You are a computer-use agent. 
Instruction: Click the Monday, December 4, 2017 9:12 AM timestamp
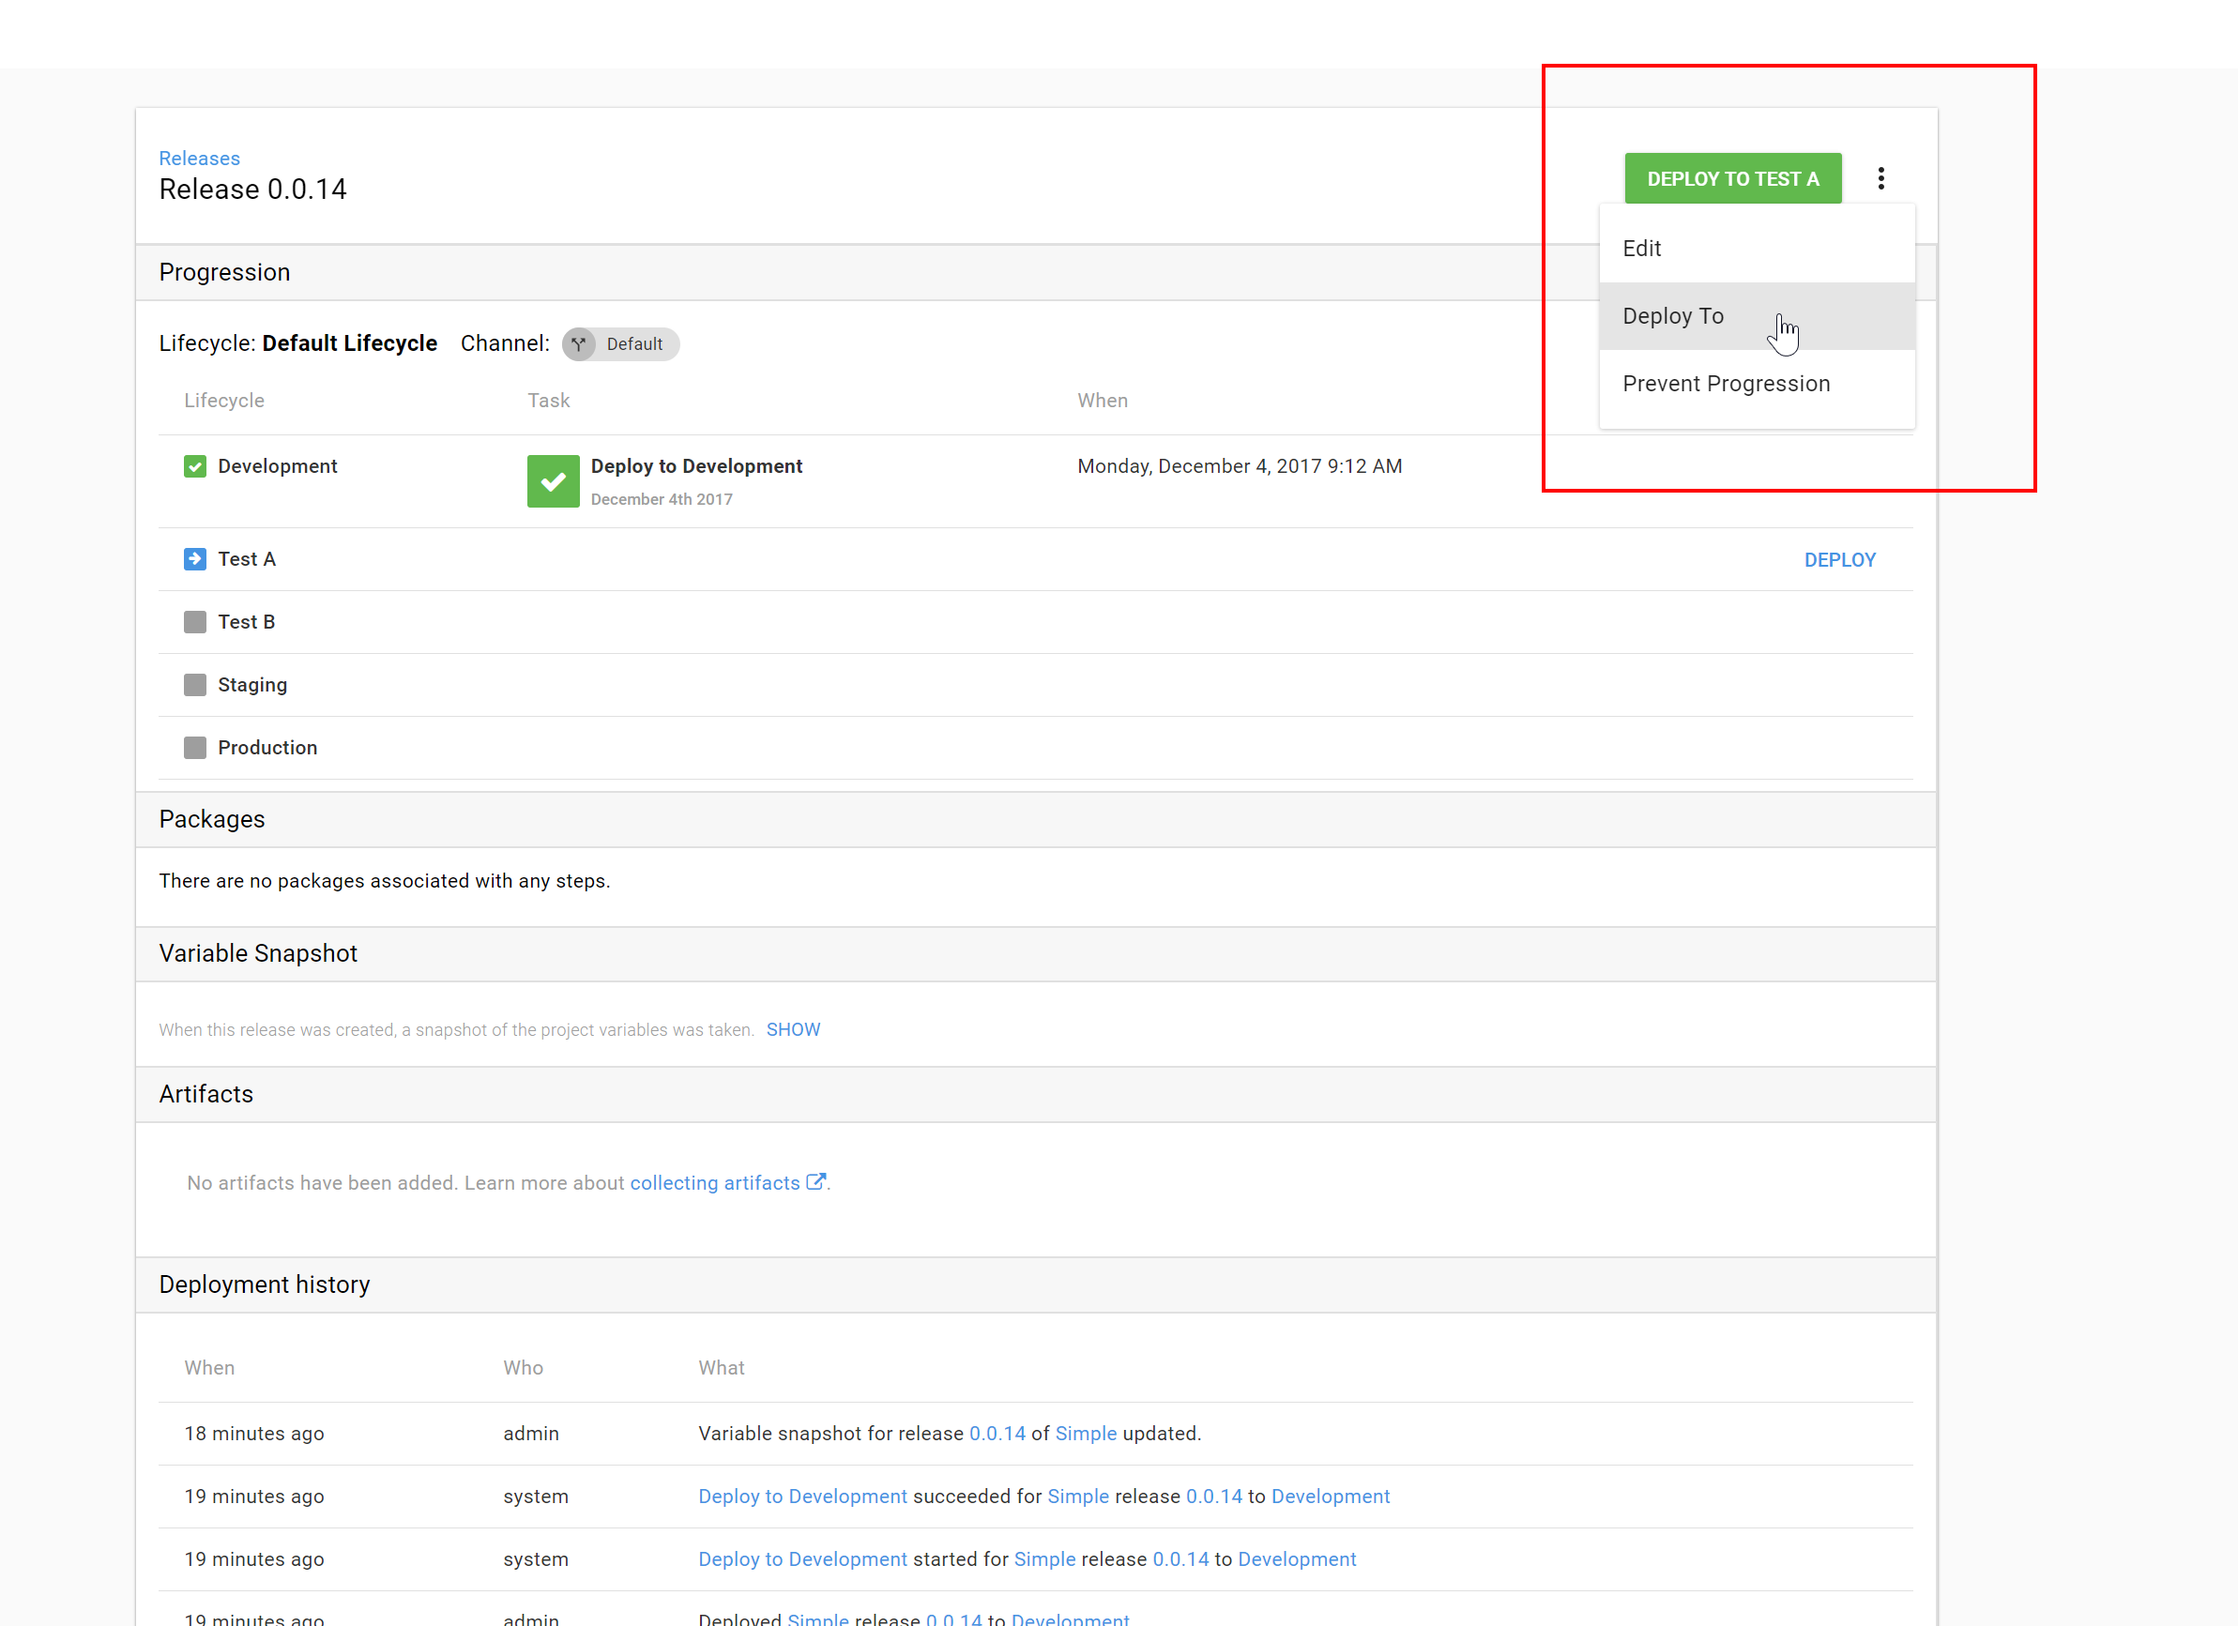click(x=1240, y=466)
